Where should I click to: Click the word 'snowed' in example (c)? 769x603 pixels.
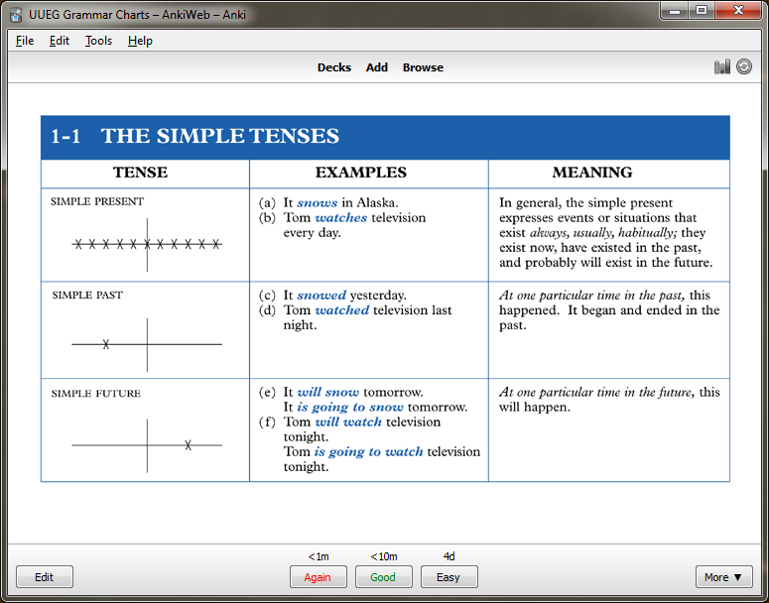click(x=321, y=296)
